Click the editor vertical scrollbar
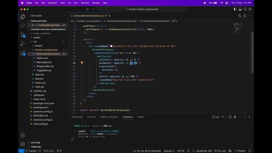Screen dimensions: 272x153 click(252, 52)
